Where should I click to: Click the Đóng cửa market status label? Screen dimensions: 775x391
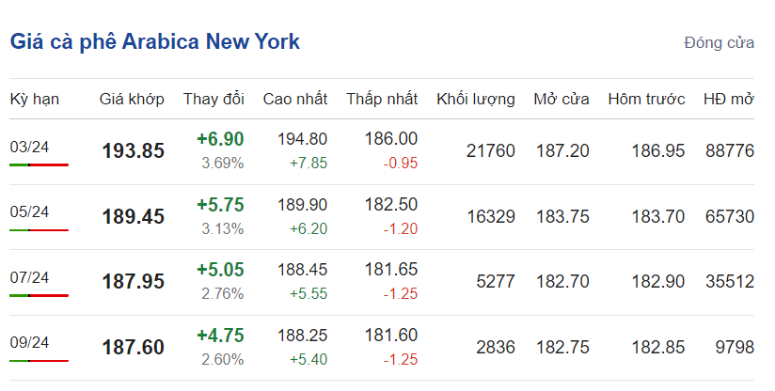click(x=719, y=43)
